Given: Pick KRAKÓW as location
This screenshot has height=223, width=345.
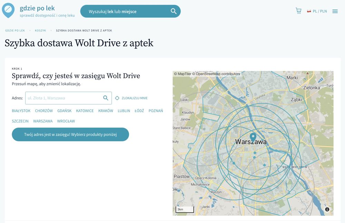Looking at the screenshot, I should click(106, 111).
